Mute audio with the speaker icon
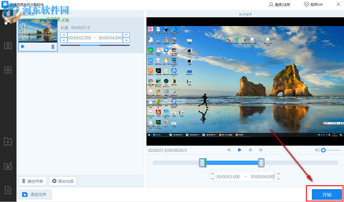 click(317, 150)
